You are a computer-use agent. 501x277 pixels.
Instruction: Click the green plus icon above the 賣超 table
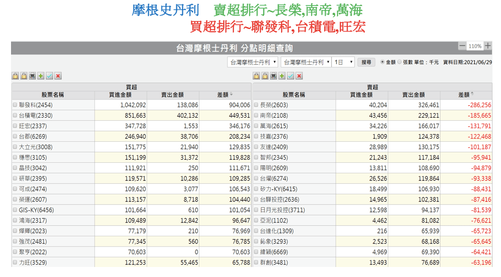tap(282, 76)
